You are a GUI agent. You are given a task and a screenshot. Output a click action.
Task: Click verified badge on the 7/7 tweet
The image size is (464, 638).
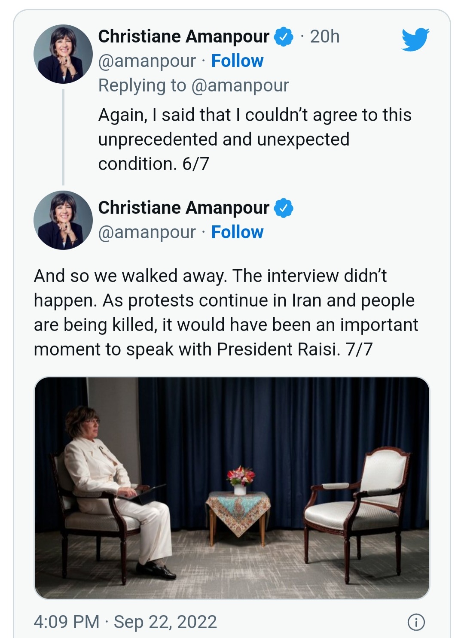pyautogui.click(x=284, y=208)
